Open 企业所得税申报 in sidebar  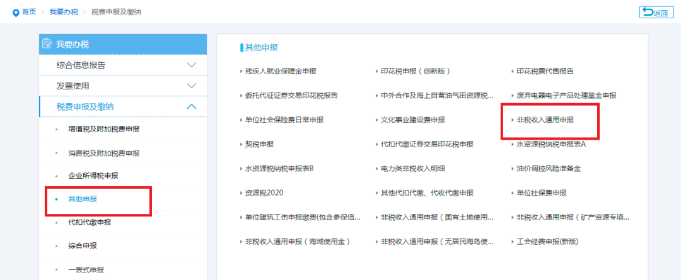[93, 176]
